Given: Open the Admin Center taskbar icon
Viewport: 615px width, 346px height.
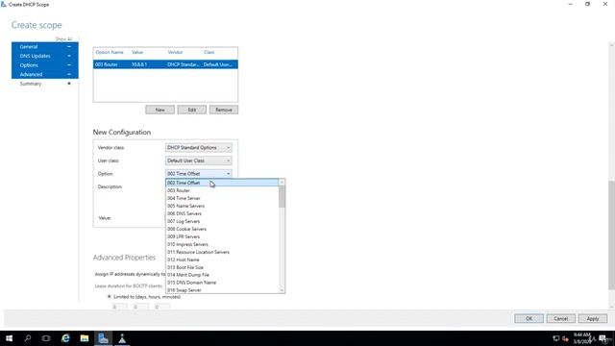Looking at the screenshot, I should click(x=122, y=338).
